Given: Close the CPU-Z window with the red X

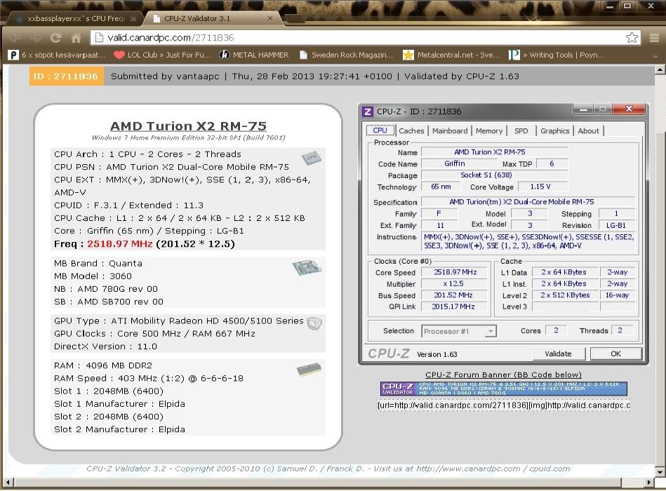Looking at the screenshot, I should point(630,109).
